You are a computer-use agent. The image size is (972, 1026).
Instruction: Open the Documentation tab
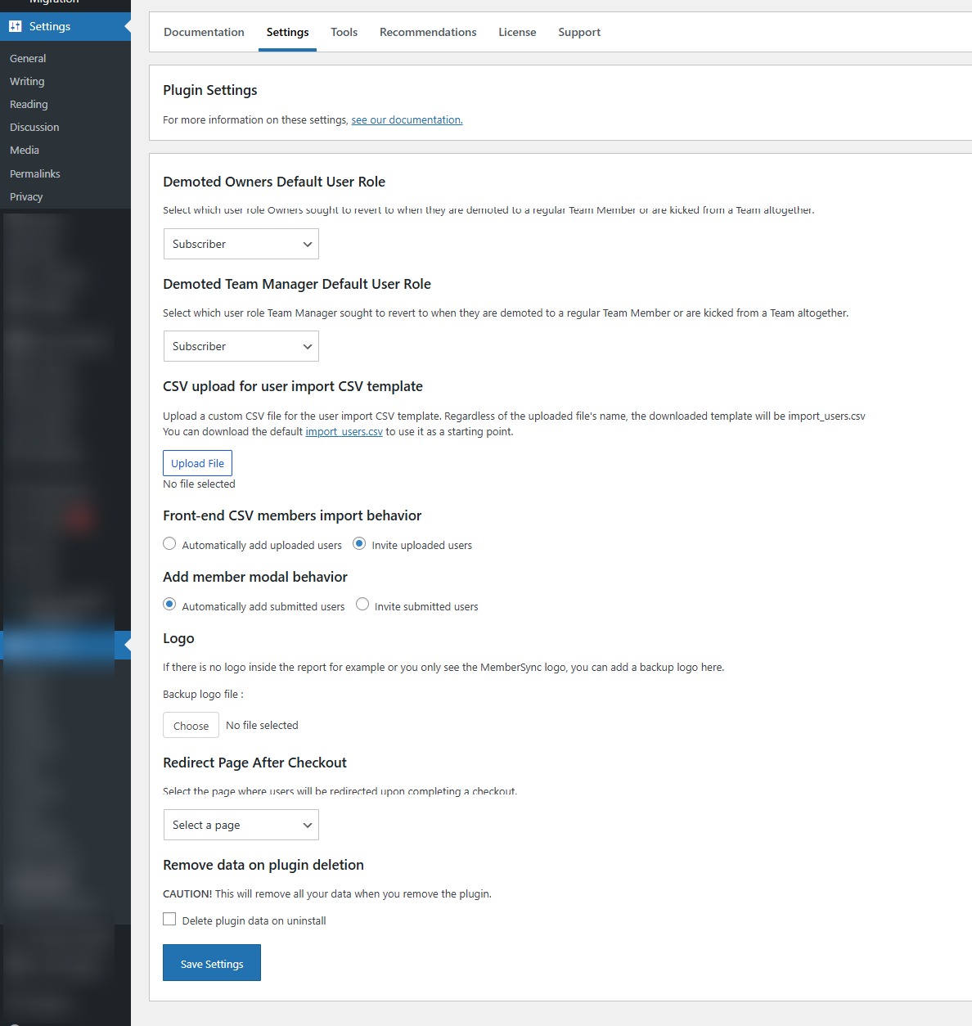(x=204, y=32)
